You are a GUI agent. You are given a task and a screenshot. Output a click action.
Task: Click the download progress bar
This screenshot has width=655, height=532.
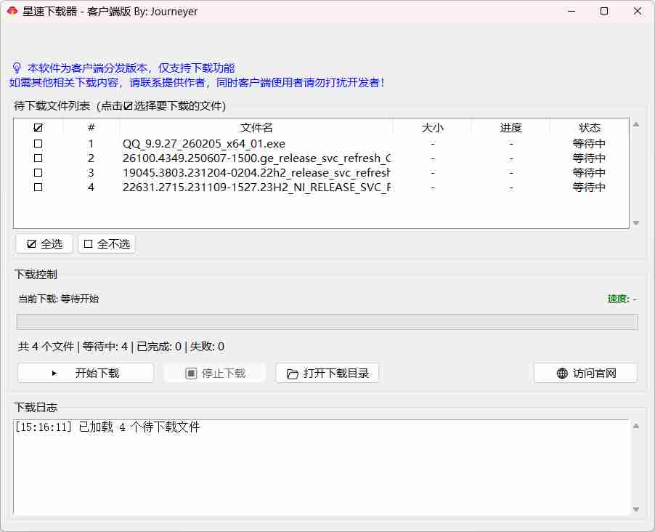coord(327,322)
